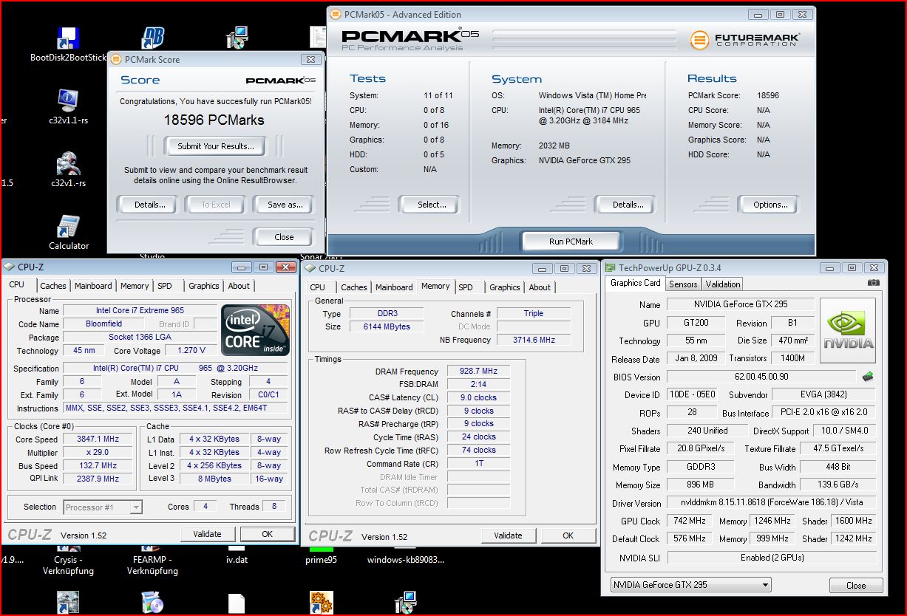Screen dimensions: 907x616
Task: Open Mainboard tab in CPU-Z processor window
Action: (x=93, y=286)
